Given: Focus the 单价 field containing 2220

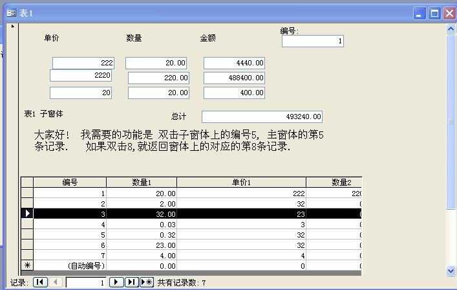Looking at the screenshot, I should 81,76.
